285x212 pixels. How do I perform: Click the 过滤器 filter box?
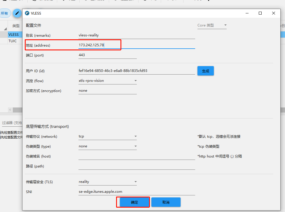click(x=12, y=123)
